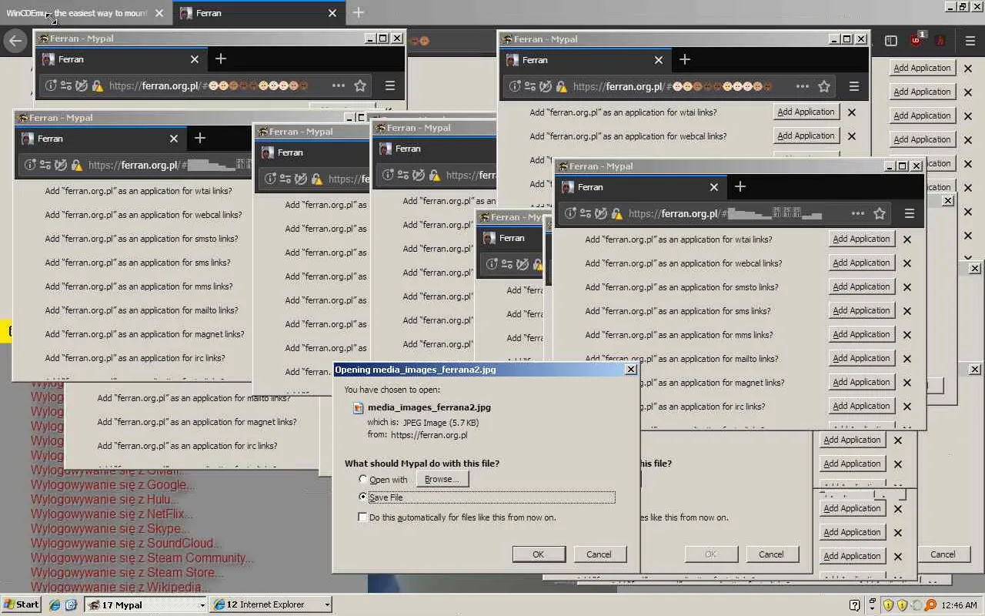
Task: Click the orange magnifier icon in the system tray
Action: (930, 604)
